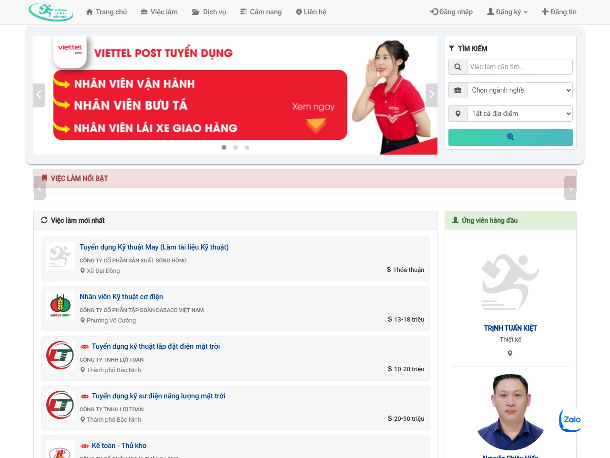Select the second carousel dot
This screenshot has width=610, height=458.
235,147
